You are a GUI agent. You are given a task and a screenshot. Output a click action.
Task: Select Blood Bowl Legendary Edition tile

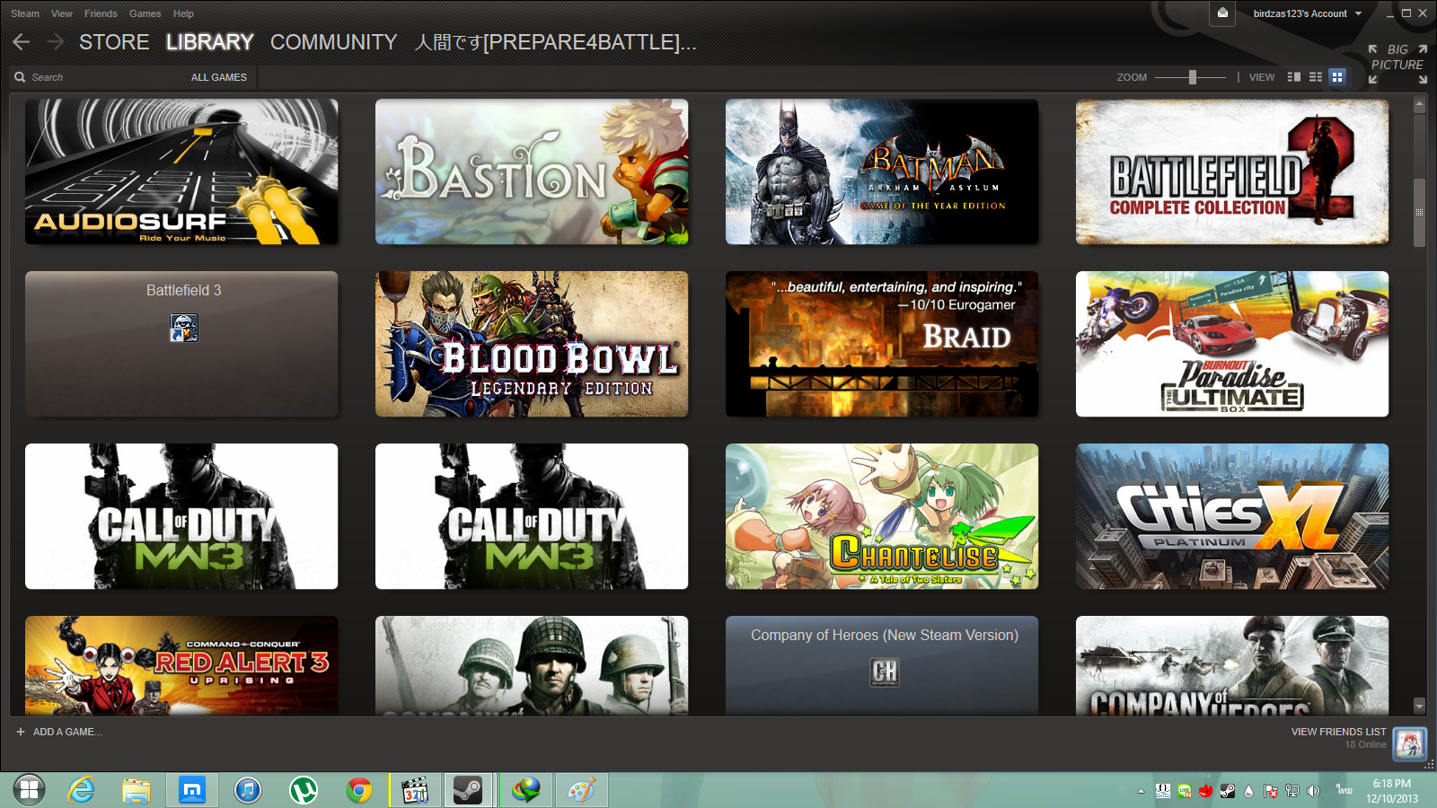[x=532, y=344]
